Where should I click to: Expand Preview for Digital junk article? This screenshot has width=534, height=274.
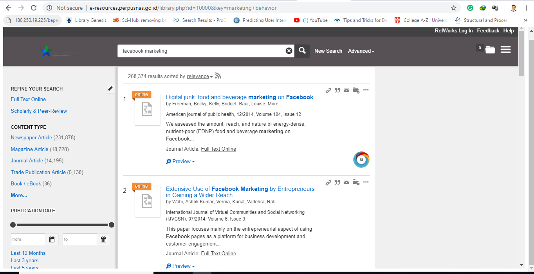[x=180, y=161]
